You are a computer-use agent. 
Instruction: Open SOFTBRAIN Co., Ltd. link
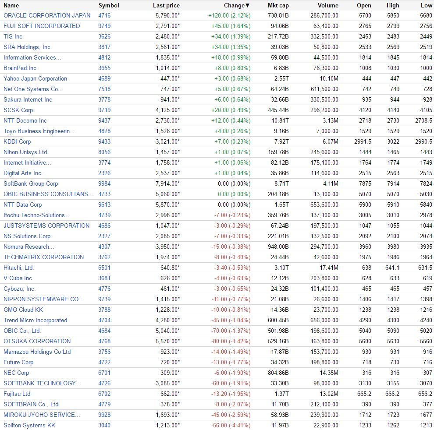coord(31,404)
